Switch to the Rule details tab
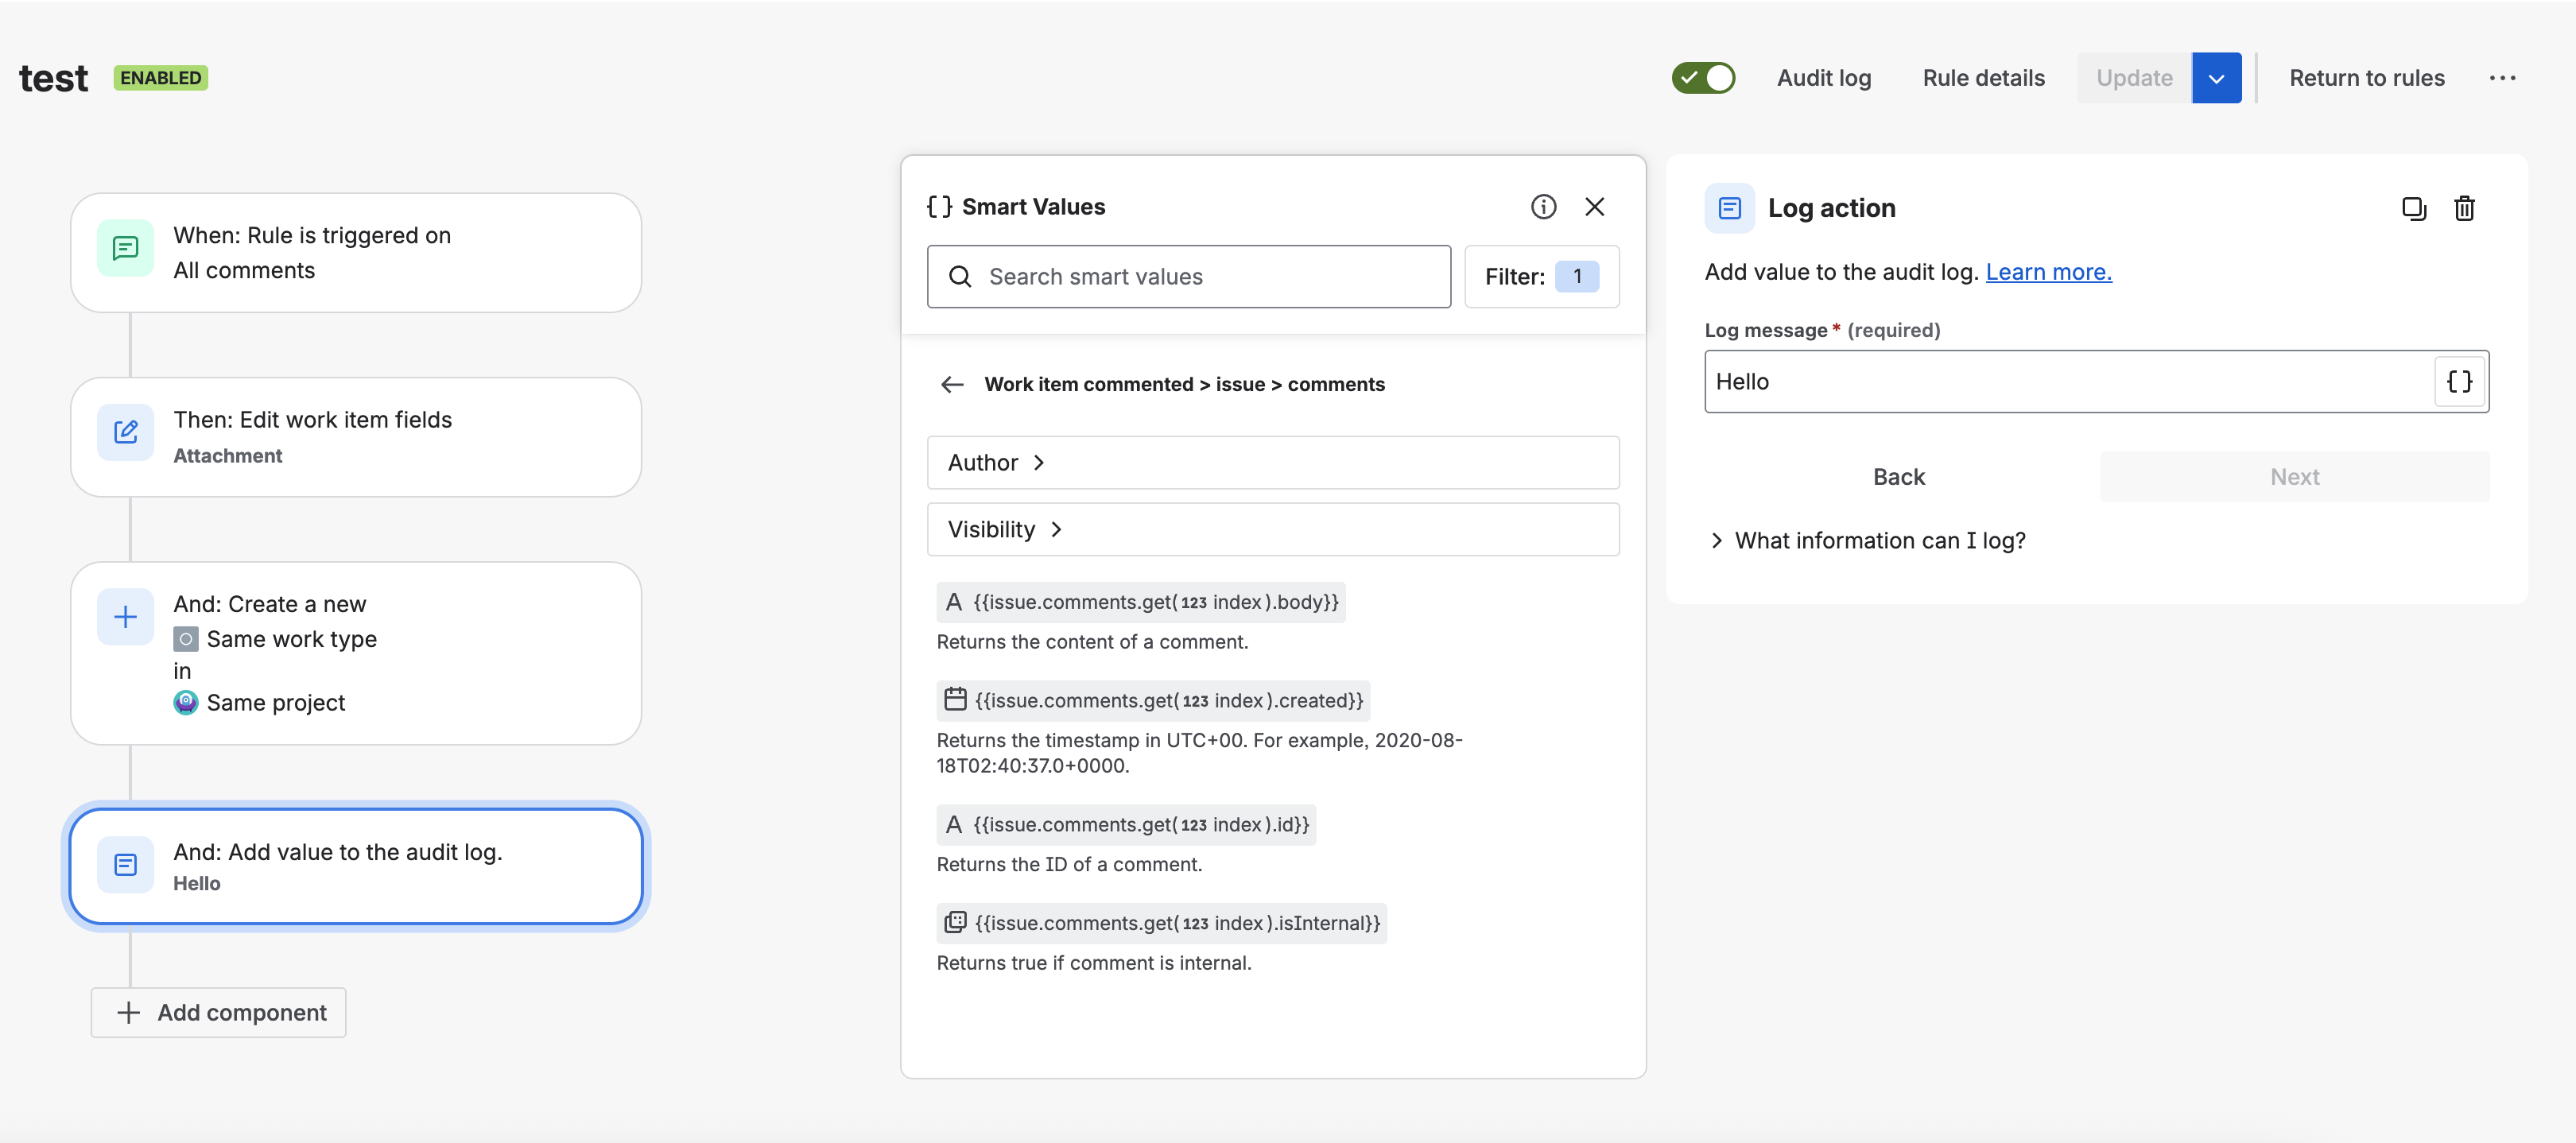2576x1143 pixels. point(1983,77)
